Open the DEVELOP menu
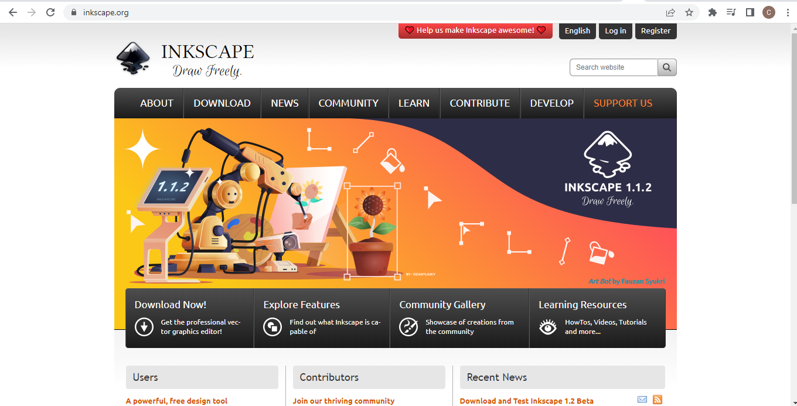The height and width of the screenshot is (406, 797). pos(552,103)
